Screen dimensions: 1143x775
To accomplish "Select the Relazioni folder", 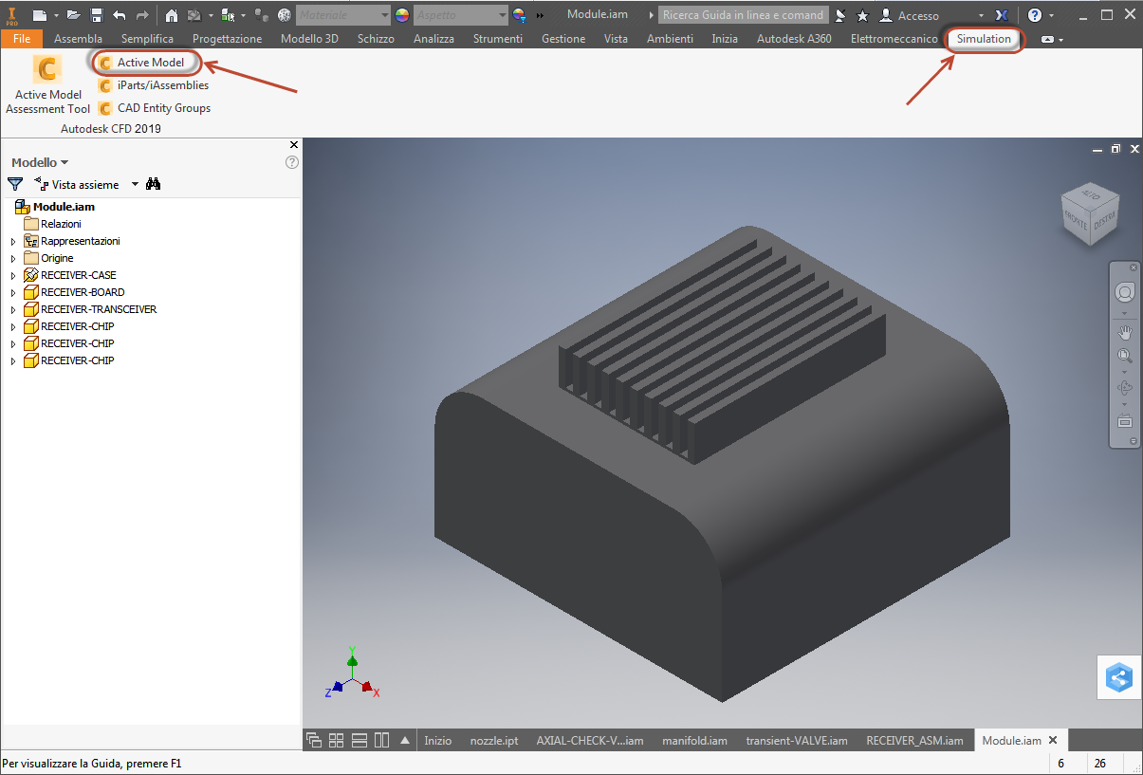I will [x=53, y=224].
